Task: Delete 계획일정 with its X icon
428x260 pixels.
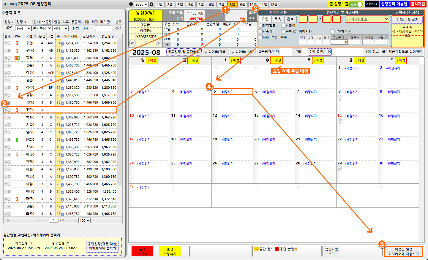Action: click(31, 243)
